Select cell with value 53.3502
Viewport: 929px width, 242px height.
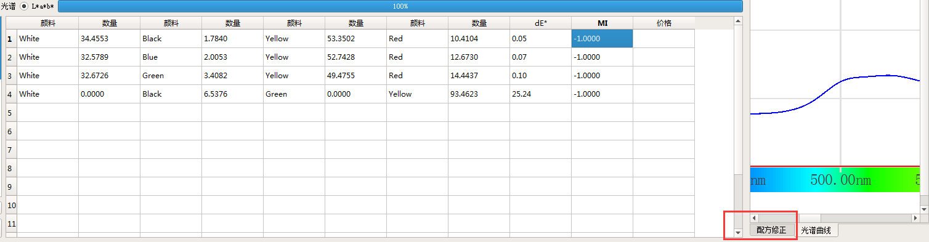pos(355,39)
